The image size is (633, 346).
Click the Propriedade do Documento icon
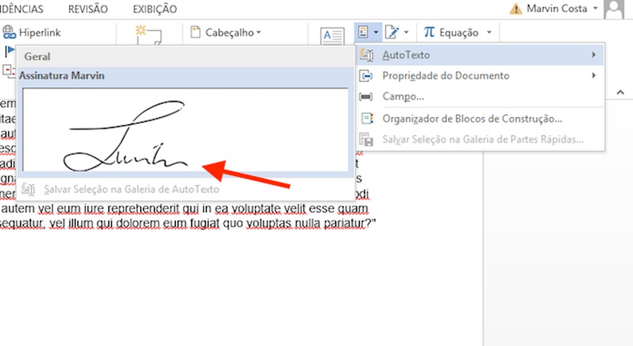pyautogui.click(x=366, y=76)
